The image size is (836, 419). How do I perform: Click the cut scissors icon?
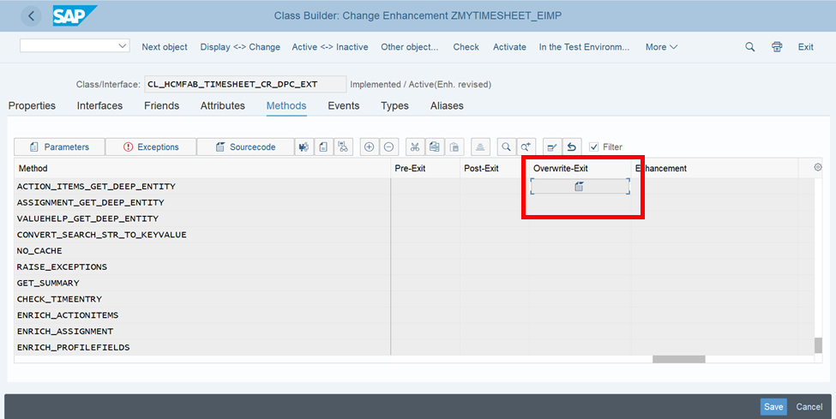(415, 147)
